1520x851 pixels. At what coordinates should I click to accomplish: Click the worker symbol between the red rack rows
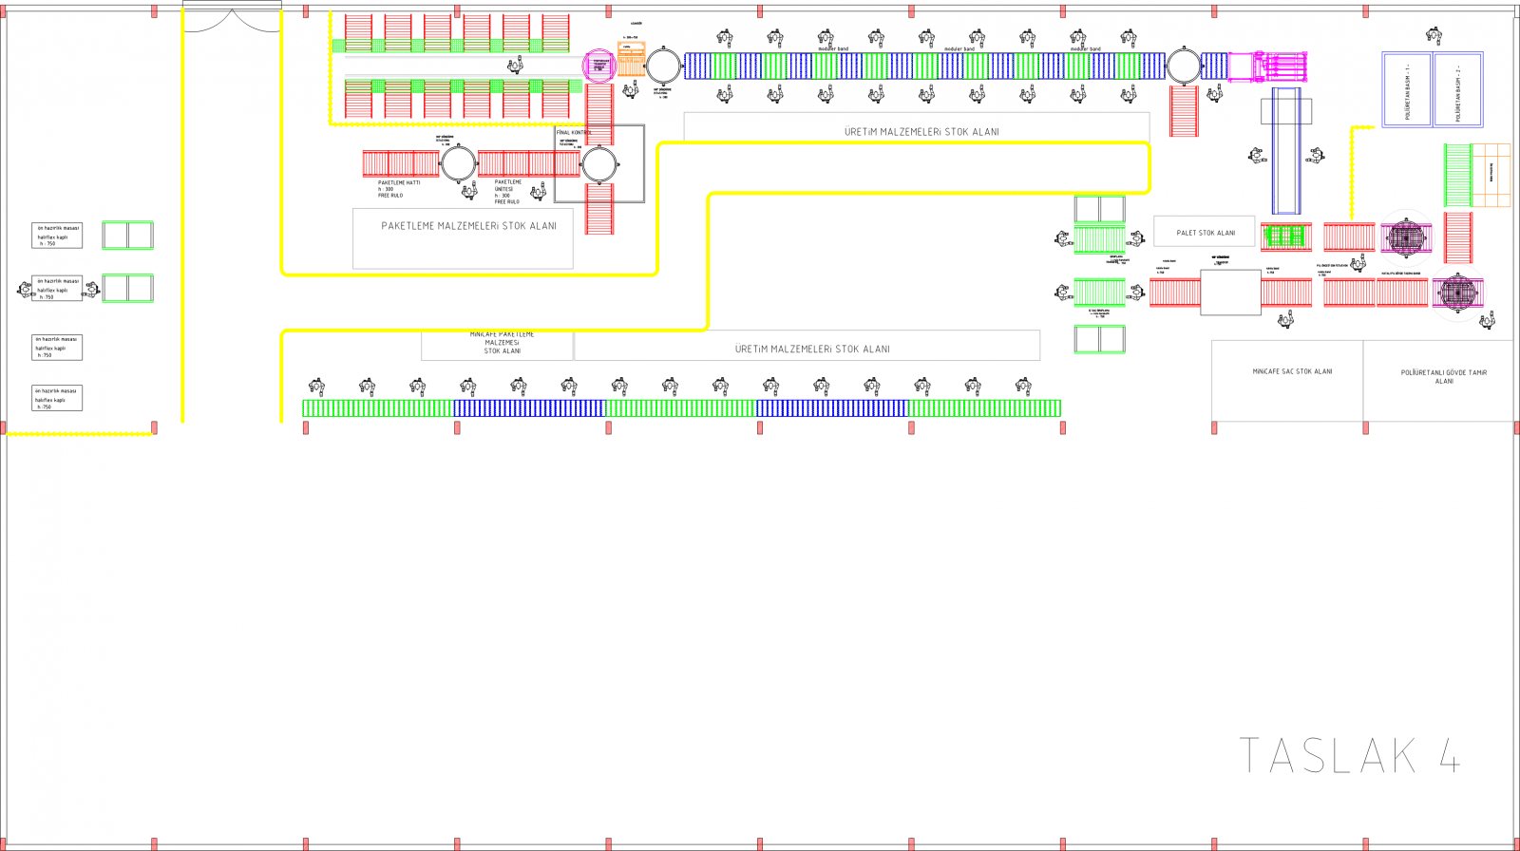(515, 65)
